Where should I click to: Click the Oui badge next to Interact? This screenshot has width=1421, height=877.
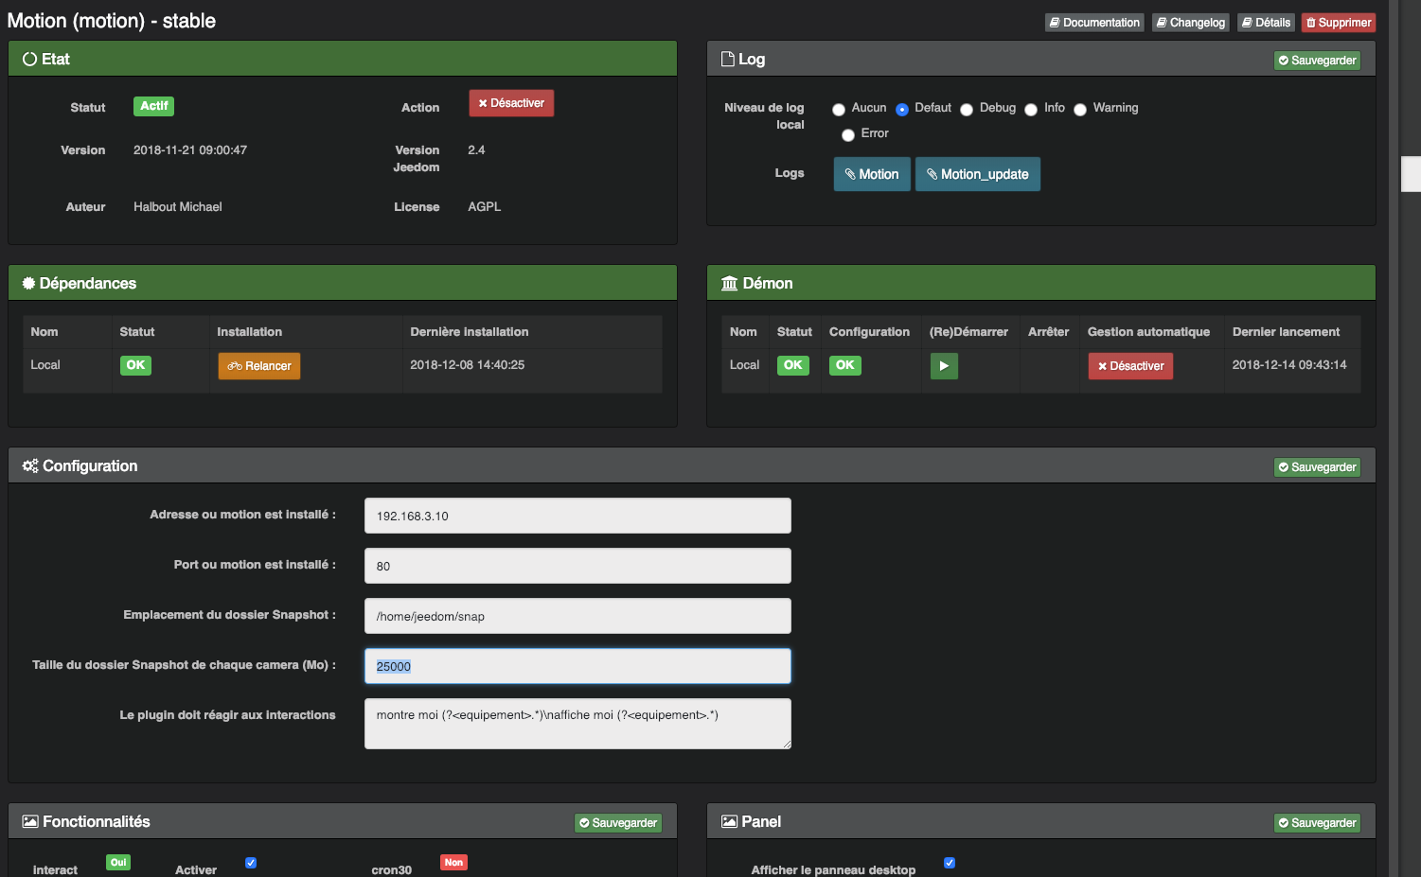click(118, 863)
